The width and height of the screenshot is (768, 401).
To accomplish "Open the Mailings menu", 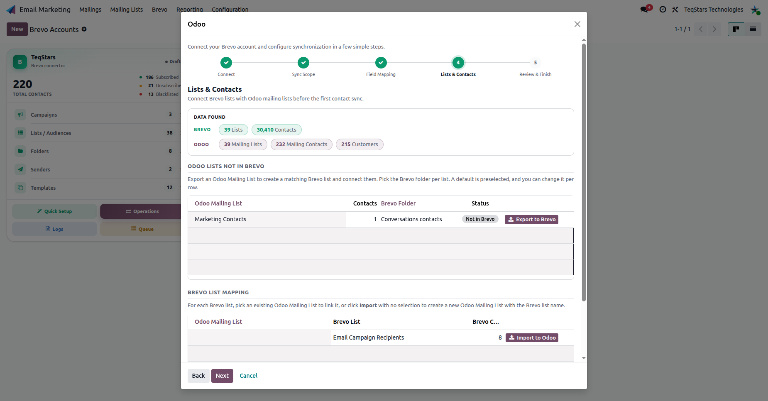I will (x=90, y=10).
